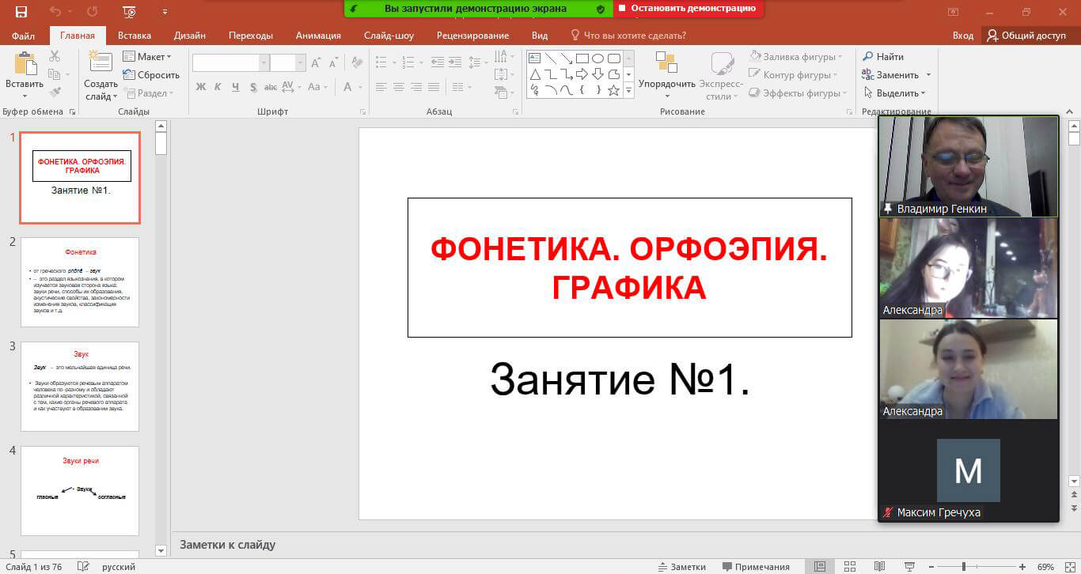This screenshot has width=1081, height=574.
Task: Click Остановить демонстрацию button
Action: click(688, 9)
